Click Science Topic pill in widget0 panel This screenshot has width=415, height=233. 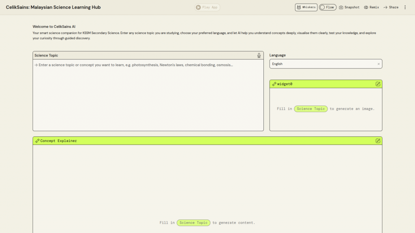pos(310,109)
